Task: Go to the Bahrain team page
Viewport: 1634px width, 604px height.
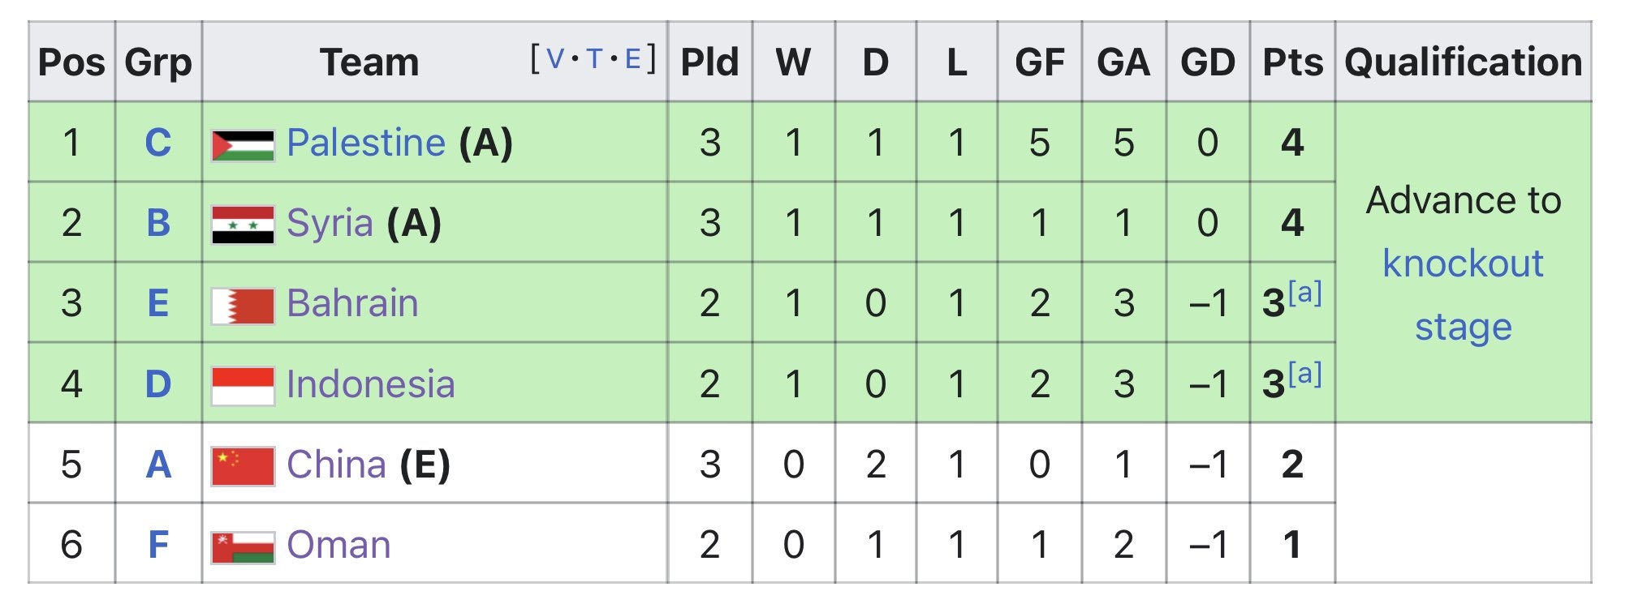Action: click(x=352, y=303)
